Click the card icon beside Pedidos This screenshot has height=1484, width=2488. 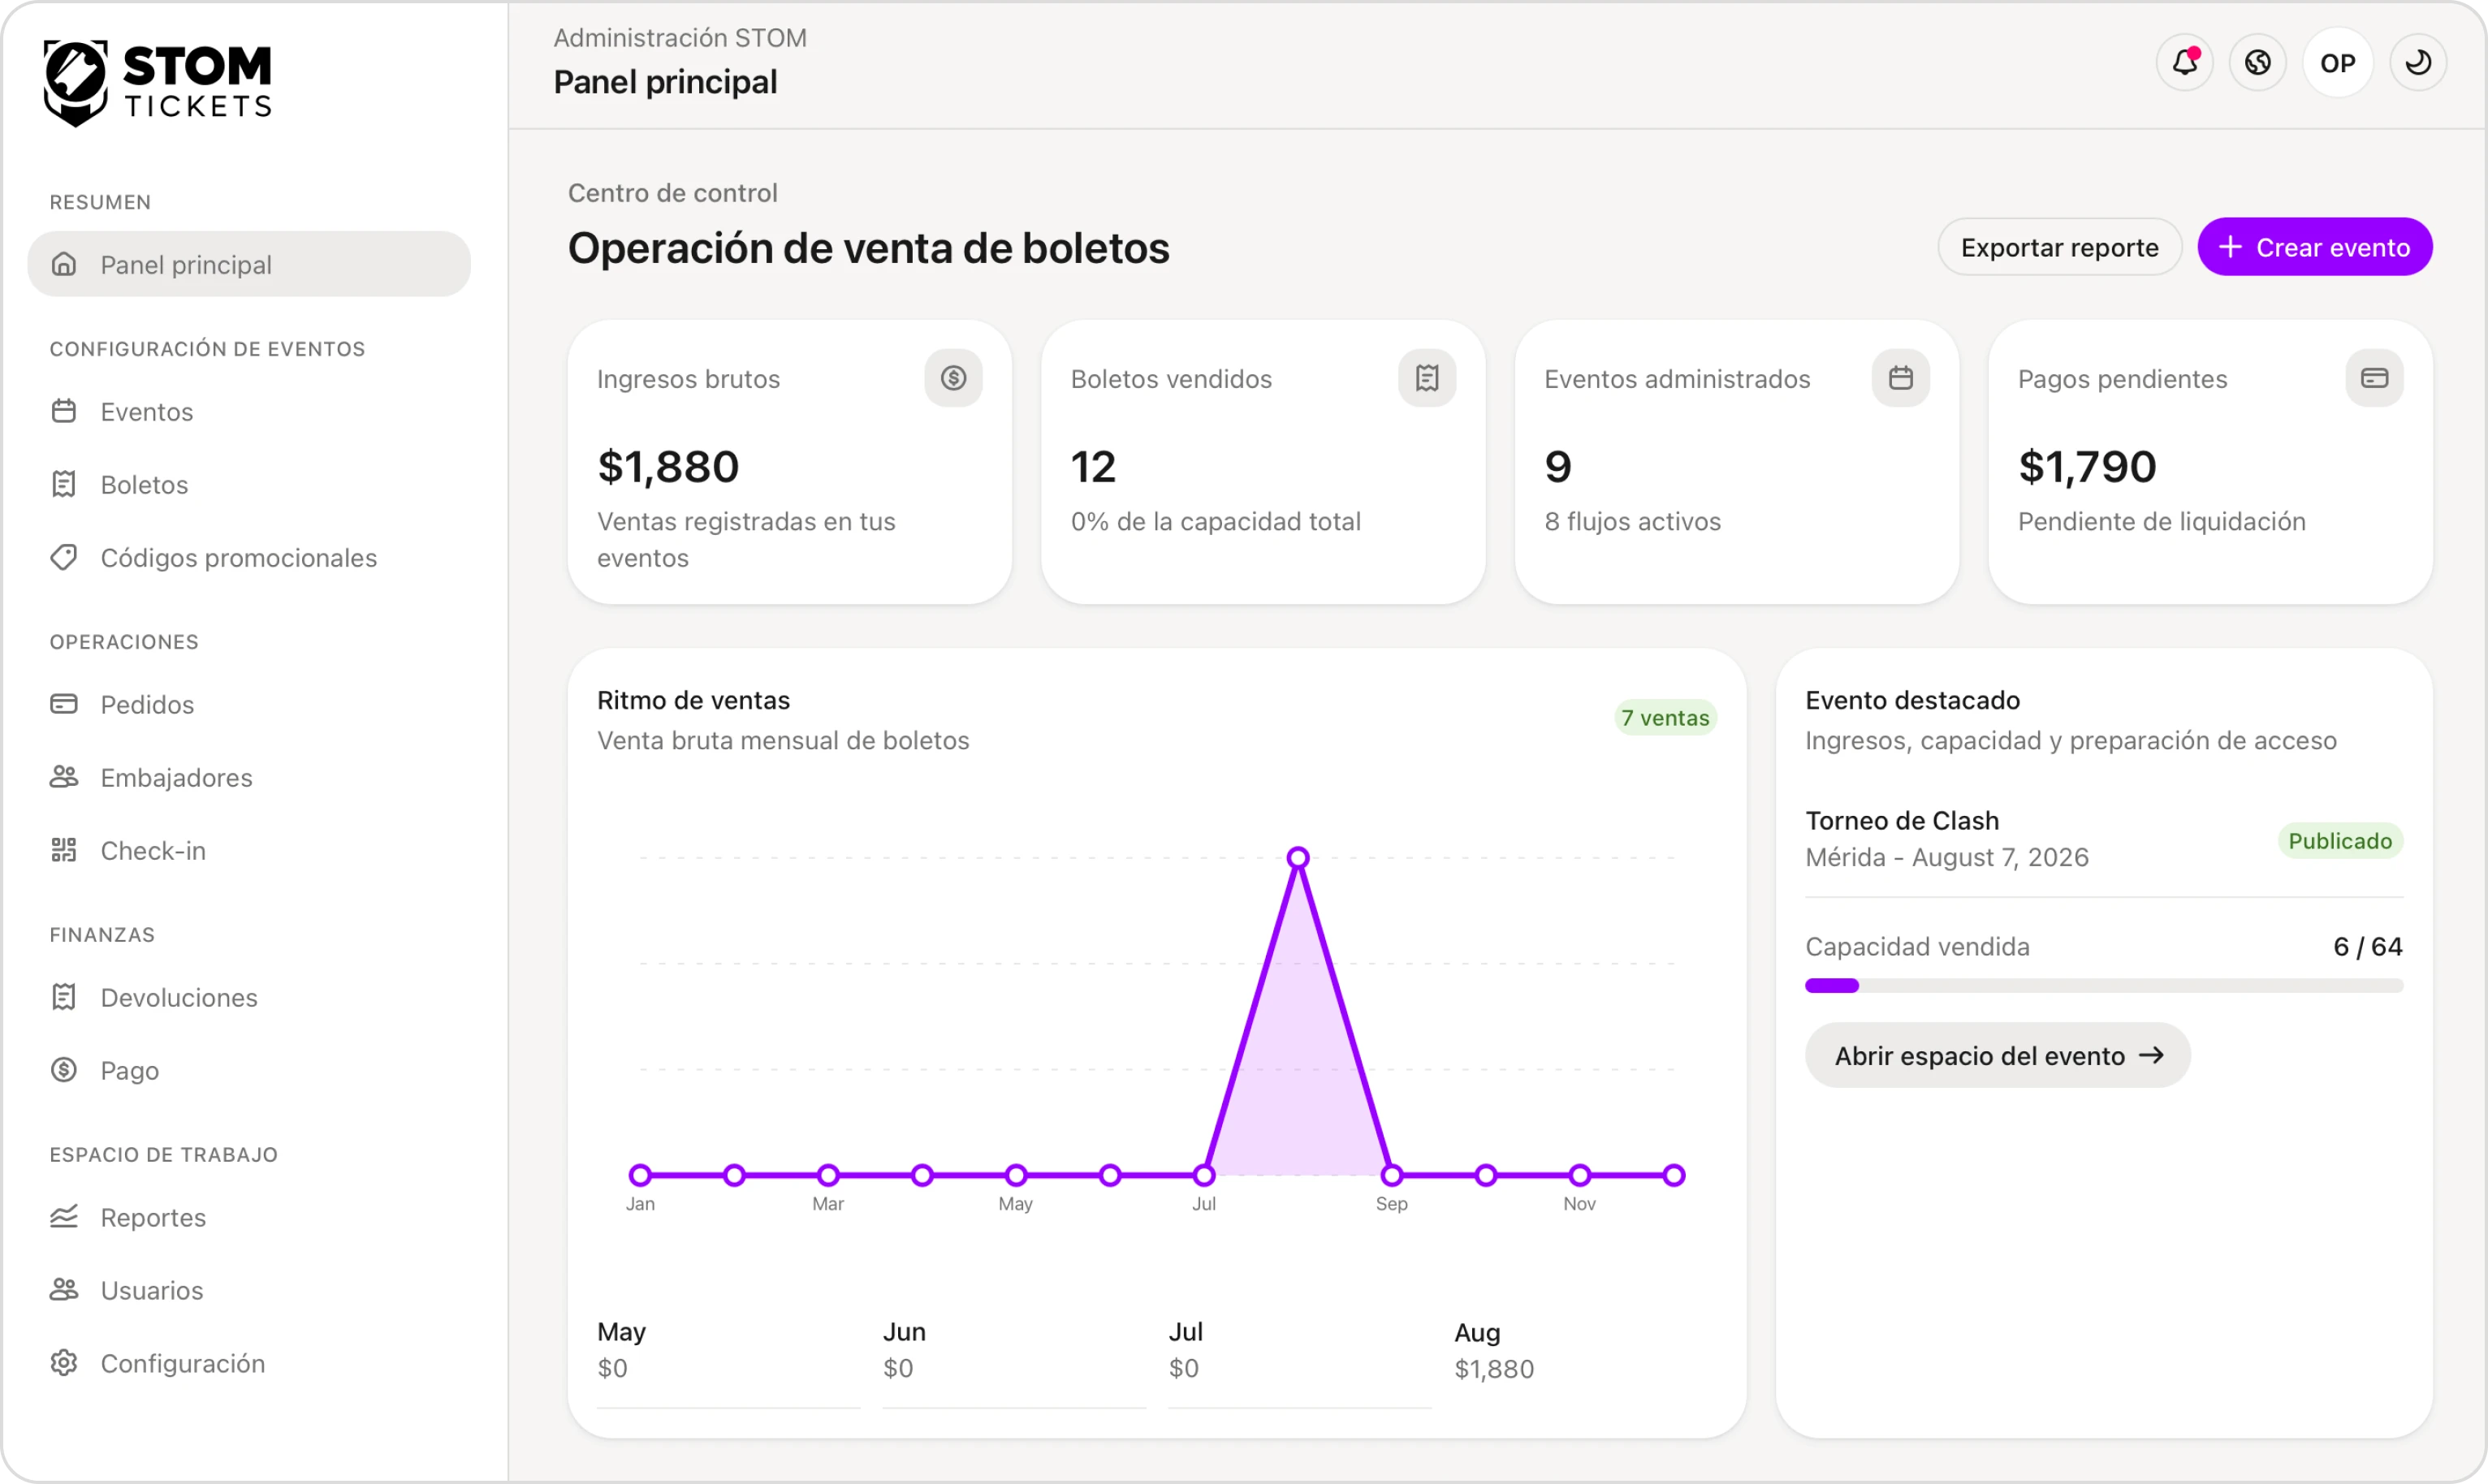[64, 704]
